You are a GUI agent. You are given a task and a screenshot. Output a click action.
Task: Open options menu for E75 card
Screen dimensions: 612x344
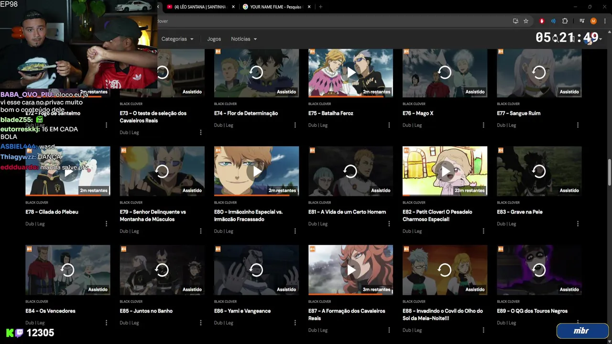[x=389, y=125]
